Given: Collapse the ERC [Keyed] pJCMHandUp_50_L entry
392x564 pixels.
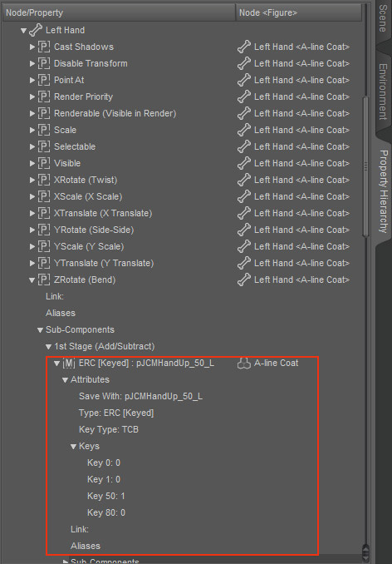Looking at the screenshot, I should pos(56,364).
